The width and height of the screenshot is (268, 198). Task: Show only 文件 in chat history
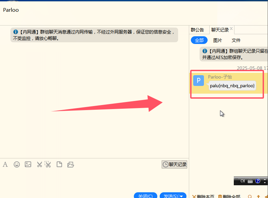[236, 40]
